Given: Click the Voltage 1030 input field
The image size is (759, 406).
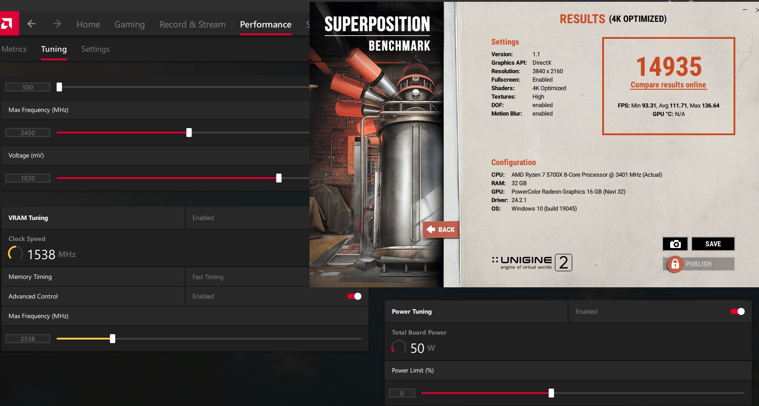Looking at the screenshot, I should pyautogui.click(x=28, y=178).
